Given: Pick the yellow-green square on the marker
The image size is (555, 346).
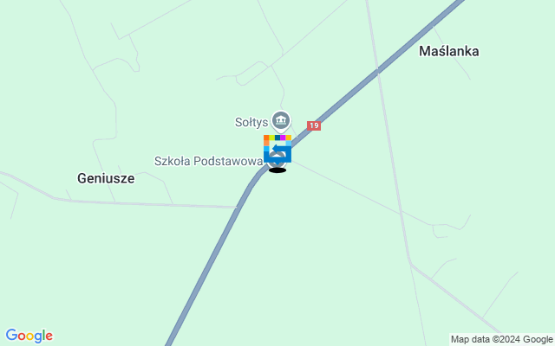Looking at the screenshot, I should pos(271,138).
